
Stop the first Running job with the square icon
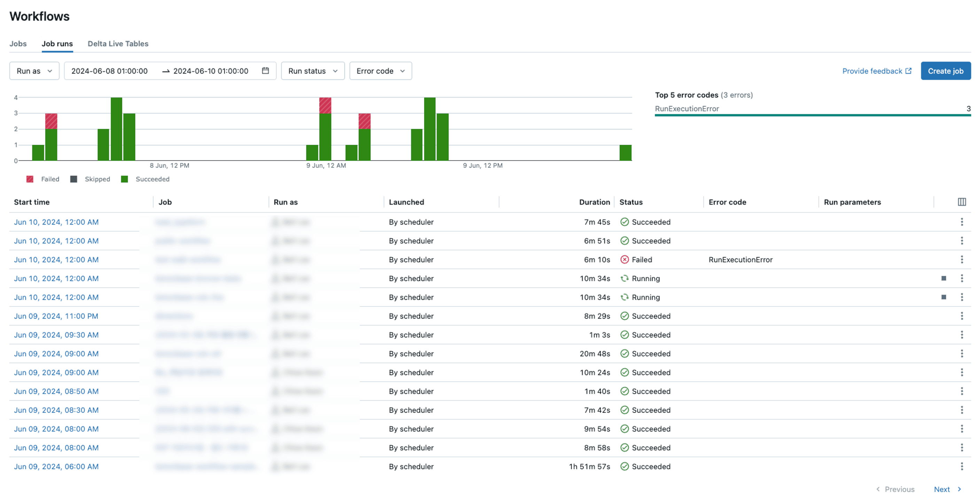944,279
